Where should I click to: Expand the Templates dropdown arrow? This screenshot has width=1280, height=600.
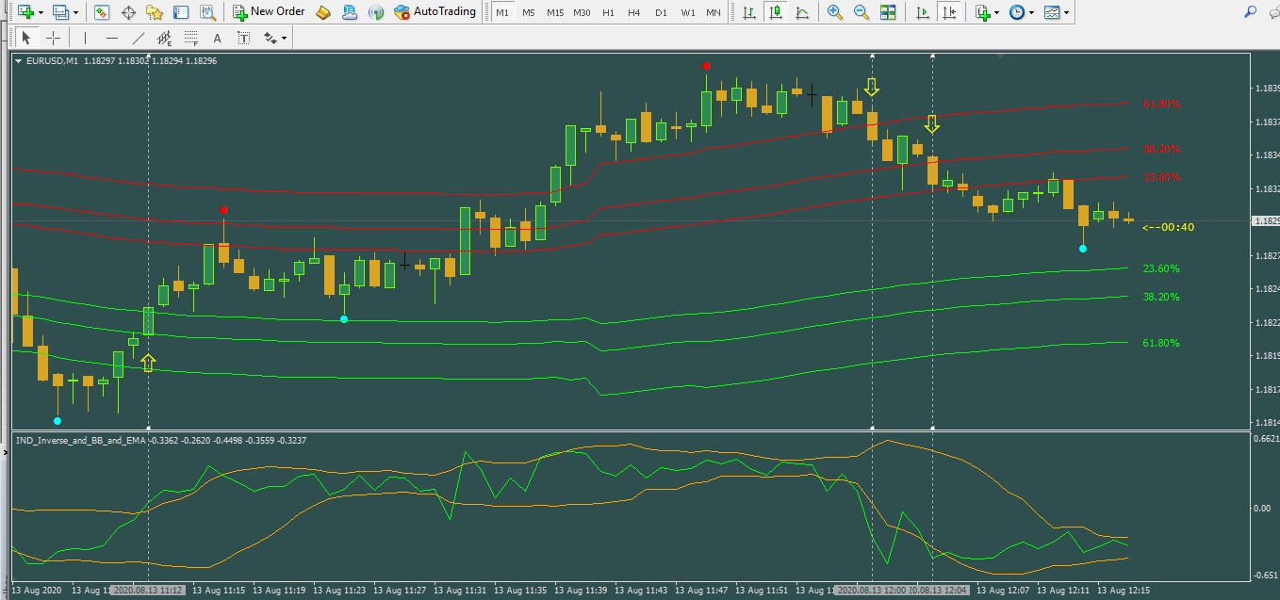pos(1067,13)
